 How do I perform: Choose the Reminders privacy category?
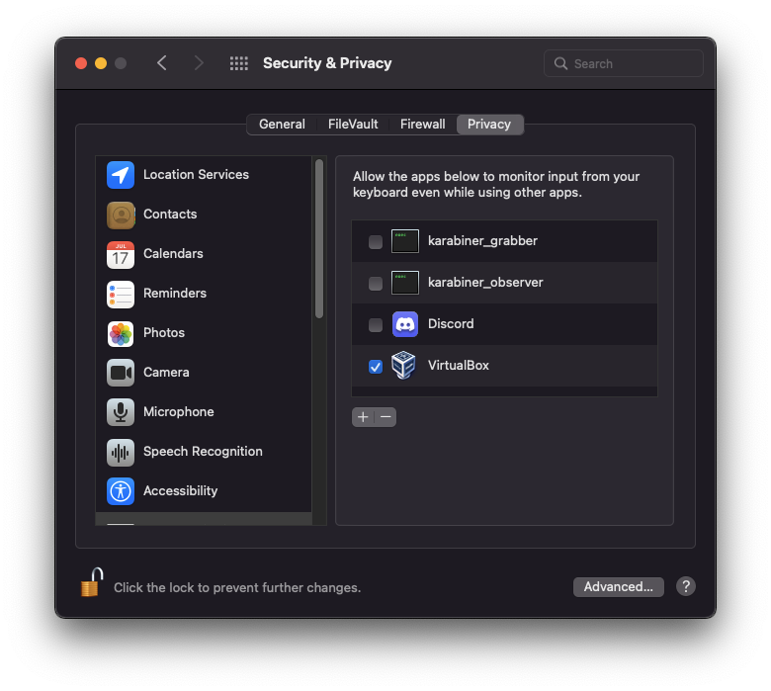(x=174, y=294)
